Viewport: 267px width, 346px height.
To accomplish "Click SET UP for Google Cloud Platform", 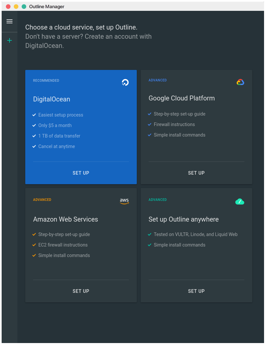I will click(x=196, y=173).
